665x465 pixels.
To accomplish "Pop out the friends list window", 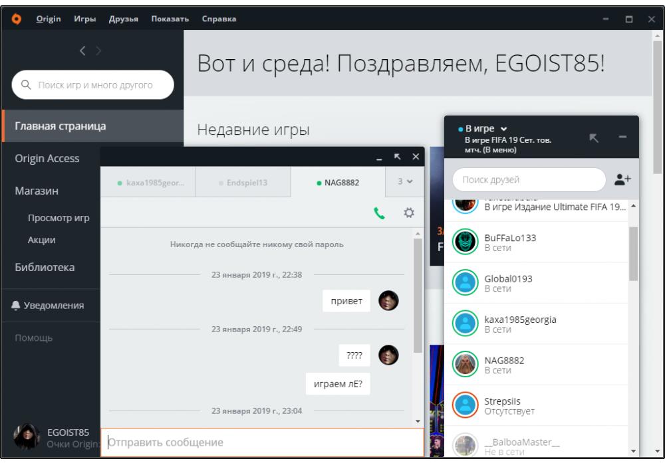I will click(594, 138).
